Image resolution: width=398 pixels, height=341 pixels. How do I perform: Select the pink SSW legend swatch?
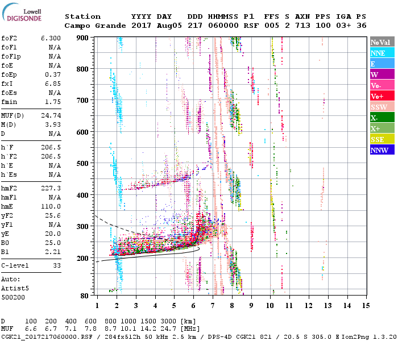(382, 107)
